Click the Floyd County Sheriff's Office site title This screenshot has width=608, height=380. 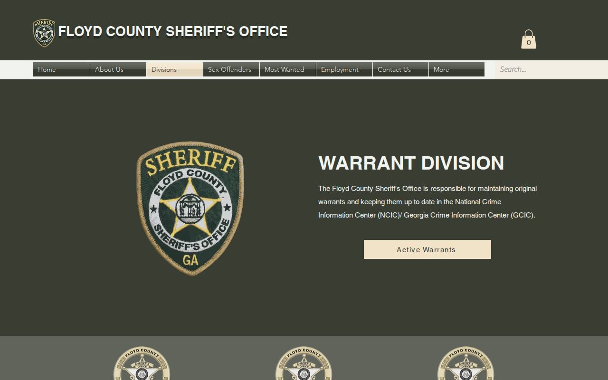click(173, 31)
